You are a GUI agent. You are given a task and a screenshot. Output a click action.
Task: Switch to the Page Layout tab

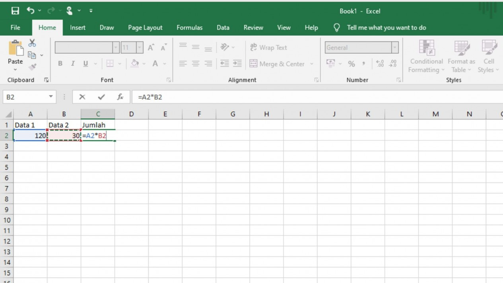[145, 27]
